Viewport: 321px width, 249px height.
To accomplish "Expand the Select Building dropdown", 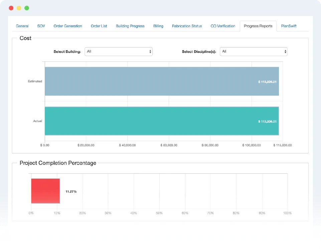I will pyautogui.click(x=119, y=51).
